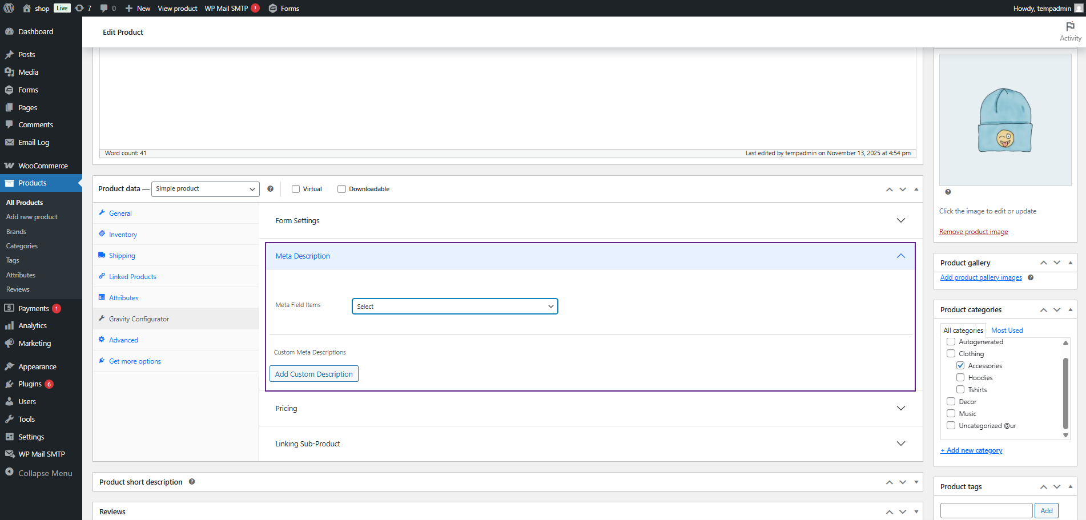Open the Simple product type dropdown
The height and width of the screenshot is (520, 1086).
coord(205,189)
